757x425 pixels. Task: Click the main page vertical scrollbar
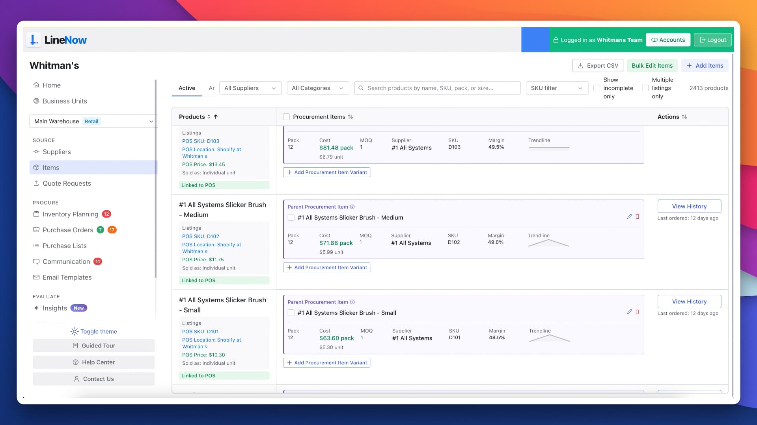733,224
